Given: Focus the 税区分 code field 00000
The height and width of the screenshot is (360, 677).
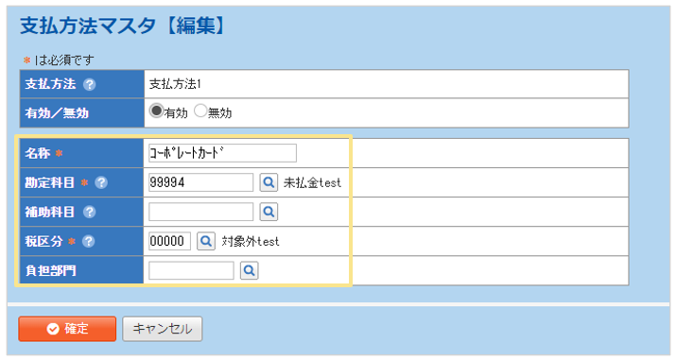Looking at the screenshot, I should click(169, 241).
